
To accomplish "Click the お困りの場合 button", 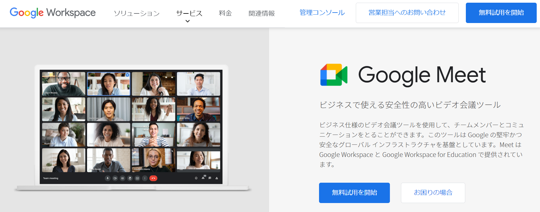I will [x=433, y=193].
